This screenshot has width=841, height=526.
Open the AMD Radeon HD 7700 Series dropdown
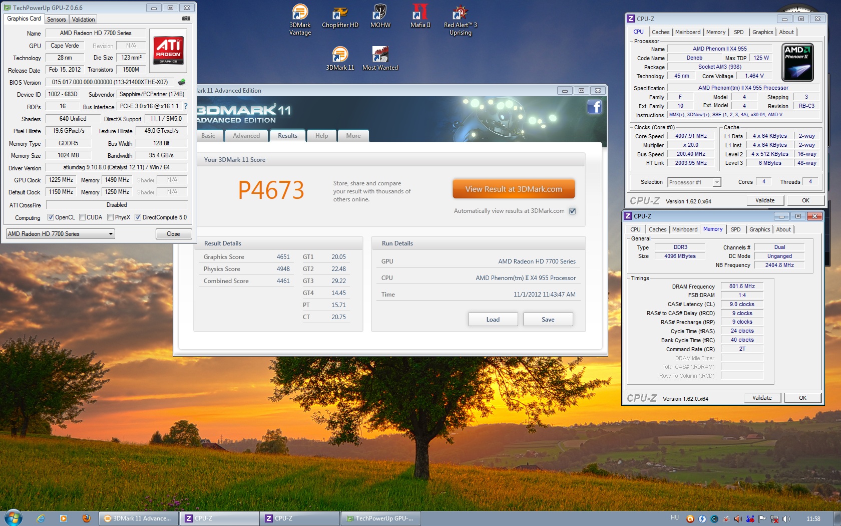(60, 234)
